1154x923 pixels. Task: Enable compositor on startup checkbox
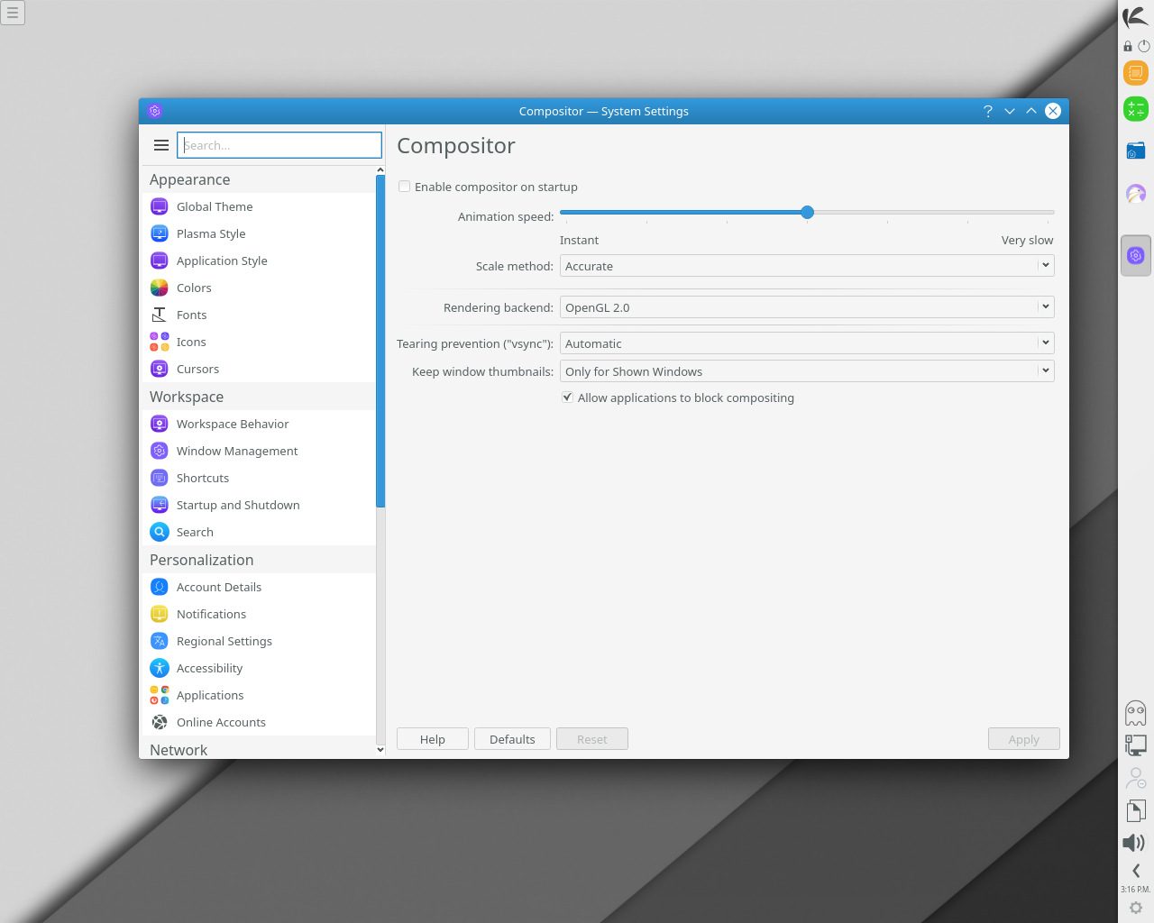pyautogui.click(x=405, y=187)
